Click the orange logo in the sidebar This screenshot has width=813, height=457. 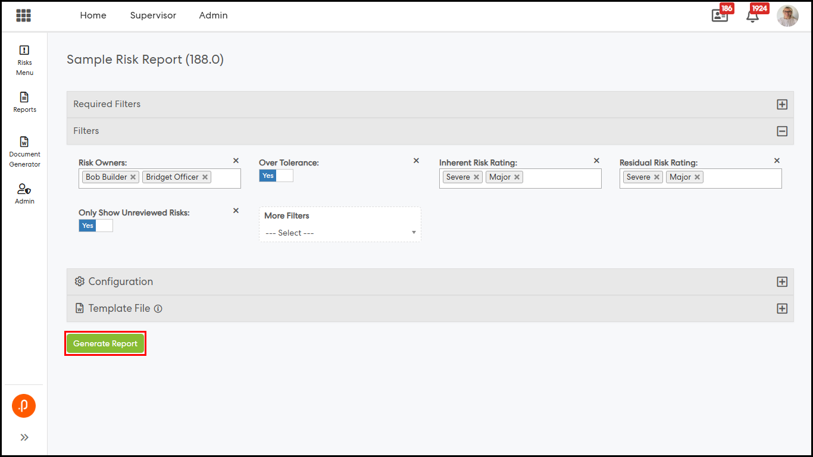coord(24,406)
